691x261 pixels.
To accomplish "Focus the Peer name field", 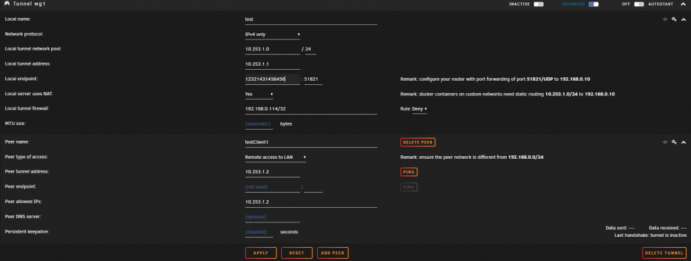I will tap(311, 142).
